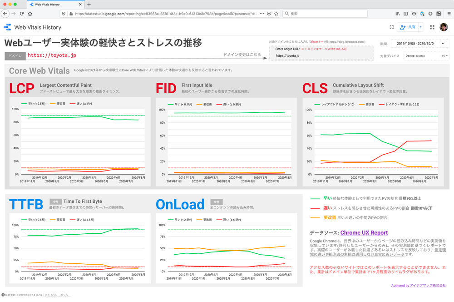The height and width of the screenshot is (302, 454).
Task: Open the browser home page
Action: click(30, 14)
